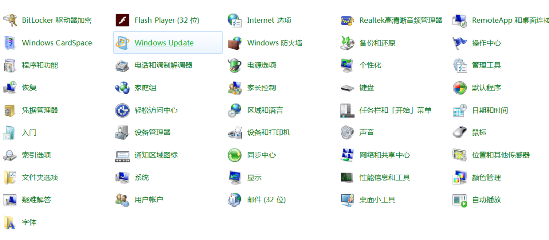Open the 邮件 (32 位) icon
Image resolution: width=549 pixels, height=240 pixels.
click(x=235, y=200)
